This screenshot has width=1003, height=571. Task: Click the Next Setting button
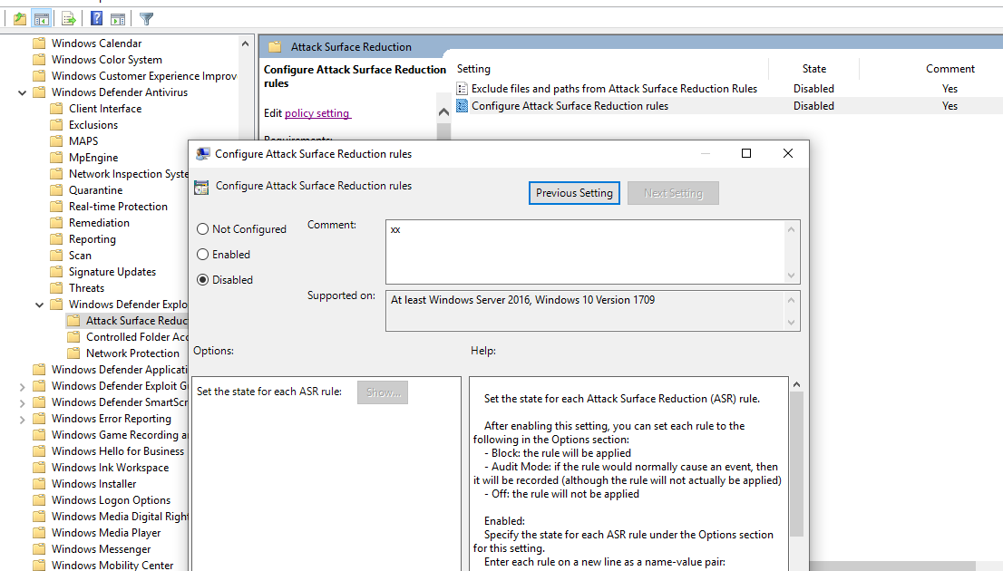pyautogui.click(x=673, y=193)
